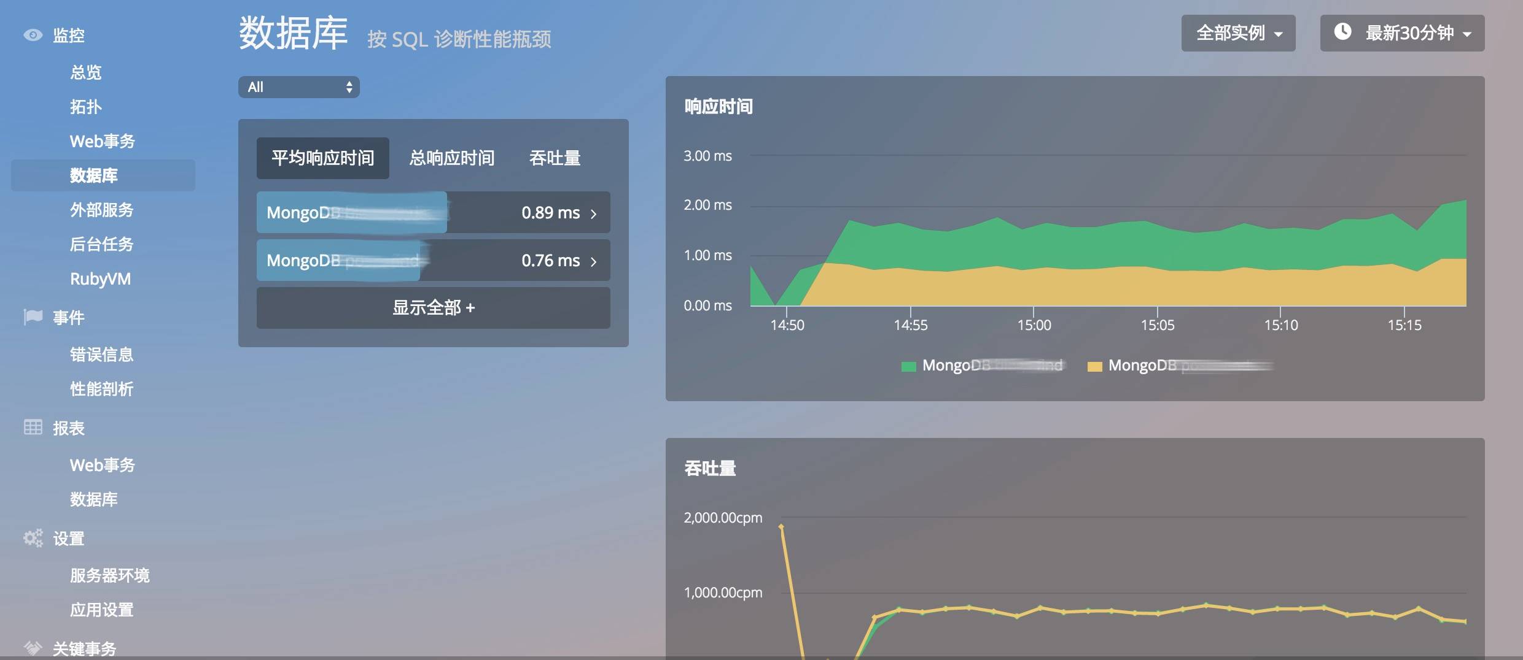The height and width of the screenshot is (660, 1523).
Task: Click the 吞吐量 chart title
Action: click(710, 469)
